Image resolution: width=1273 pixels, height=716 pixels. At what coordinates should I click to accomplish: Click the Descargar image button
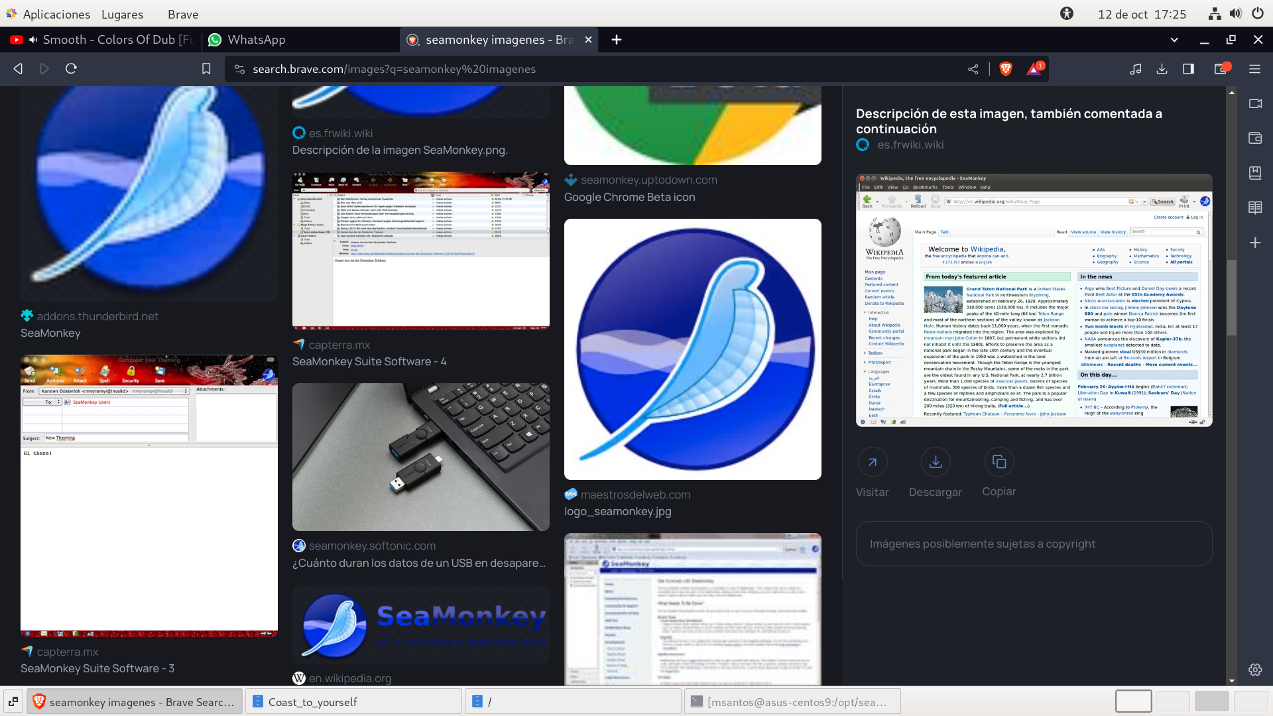[x=936, y=462]
